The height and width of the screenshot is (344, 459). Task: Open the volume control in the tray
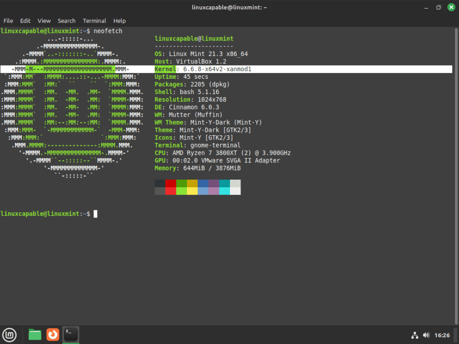click(426, 335)
